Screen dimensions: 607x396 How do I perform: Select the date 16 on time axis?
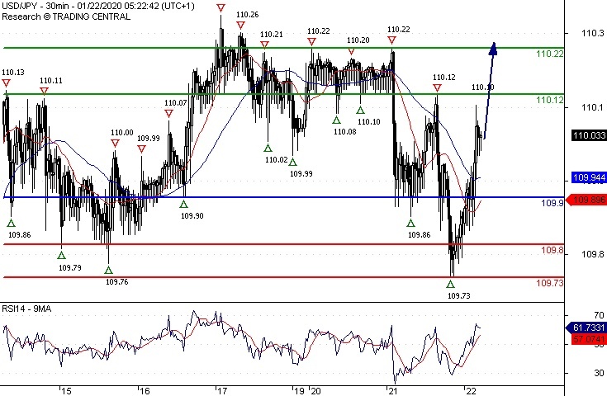click(x=145, y=391)
